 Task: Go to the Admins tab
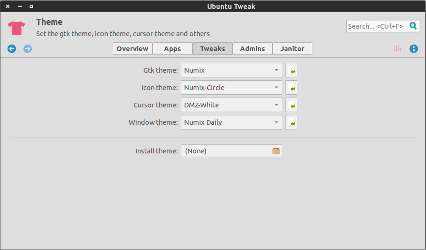point(252,49)
